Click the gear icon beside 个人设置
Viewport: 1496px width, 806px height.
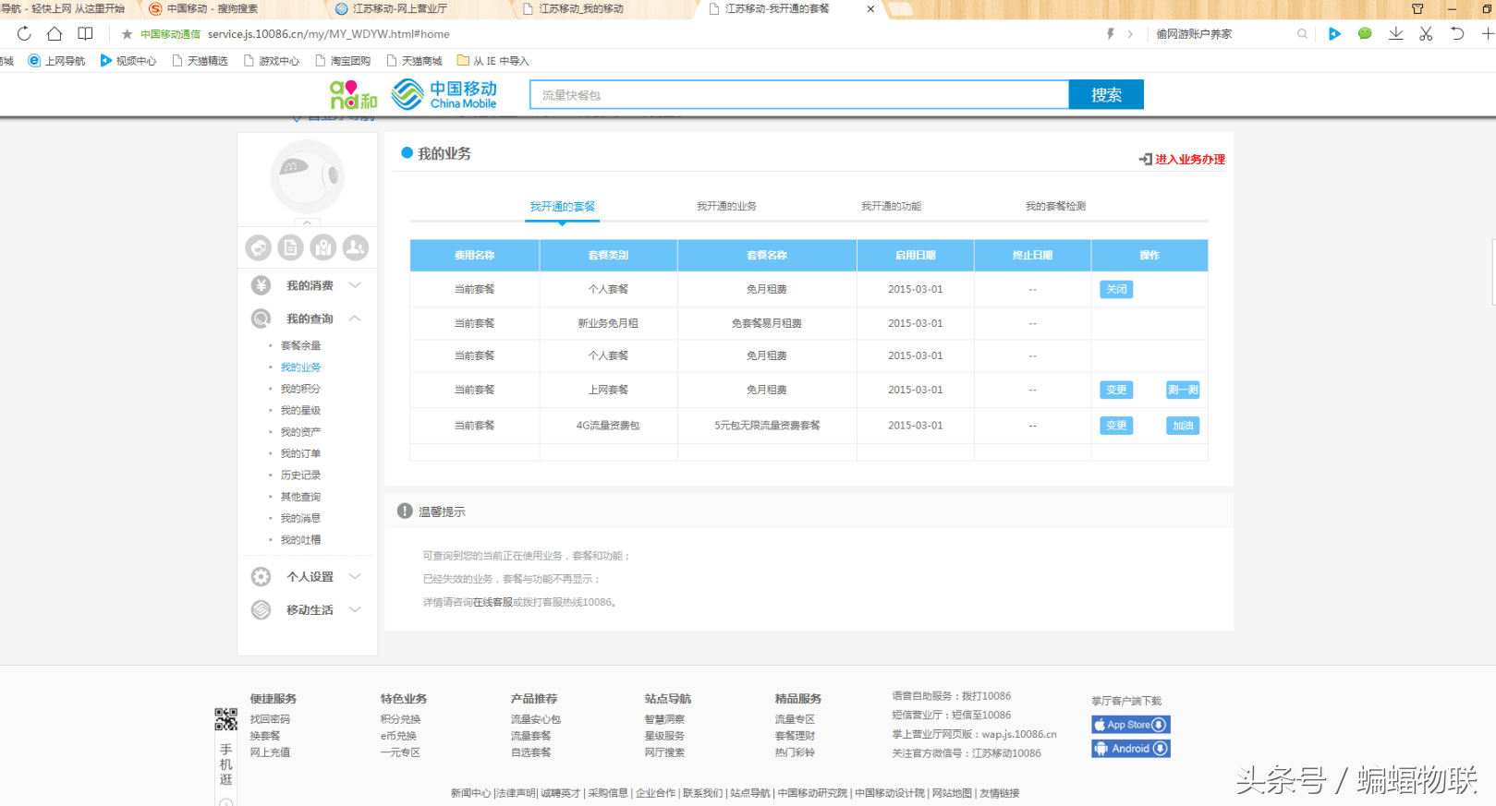[x=261, y=577]
